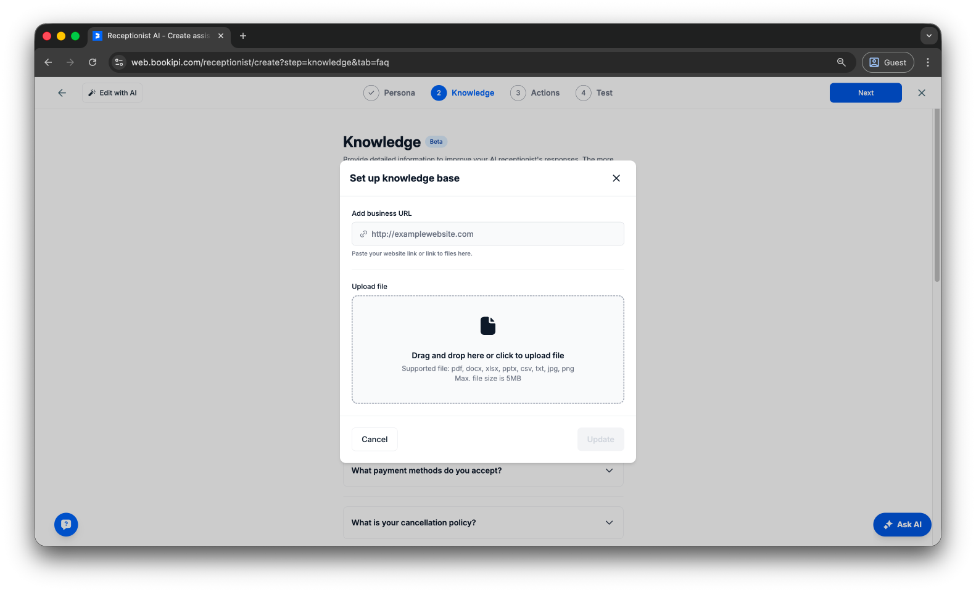The width and height of the screenshot is (976, 592).
Task: Go to the Actions step
Action: point(535,92)
